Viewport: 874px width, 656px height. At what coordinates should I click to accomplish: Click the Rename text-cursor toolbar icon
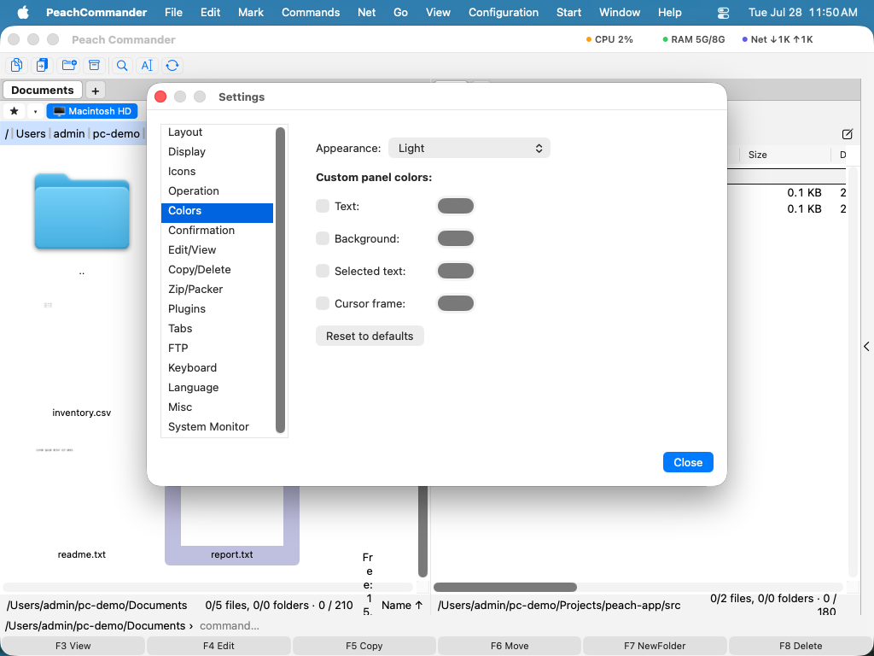coord(147,65)
